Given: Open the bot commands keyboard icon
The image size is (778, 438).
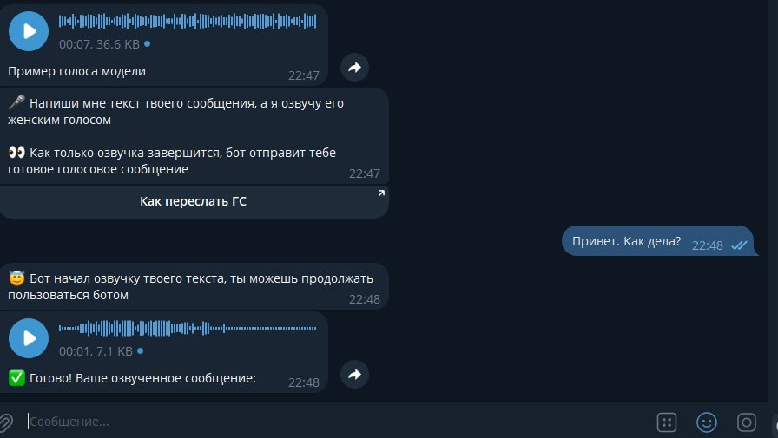Looking at the screenshot, I should [x=666, y=422].
